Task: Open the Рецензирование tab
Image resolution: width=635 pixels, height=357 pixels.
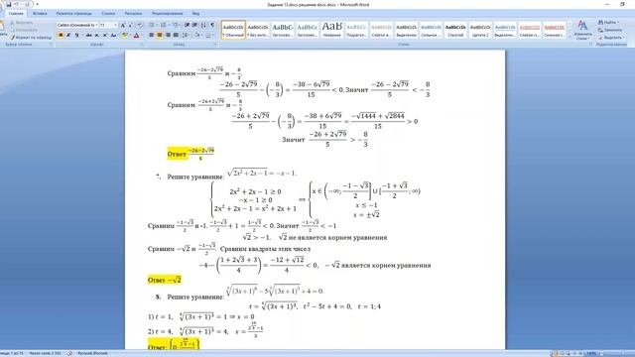Action: (x=168, y=13)
